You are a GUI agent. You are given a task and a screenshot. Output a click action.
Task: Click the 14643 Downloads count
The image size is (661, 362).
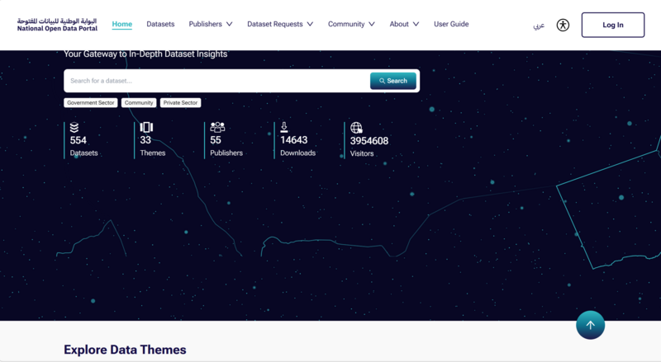(294, 140)
